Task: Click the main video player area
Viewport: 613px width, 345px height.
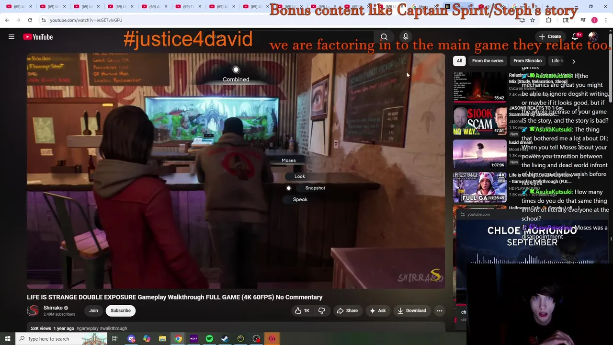Action: [236, 171]
